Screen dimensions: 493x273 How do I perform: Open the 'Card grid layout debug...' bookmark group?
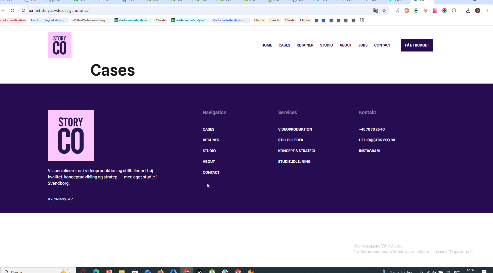tap(49, 20)
